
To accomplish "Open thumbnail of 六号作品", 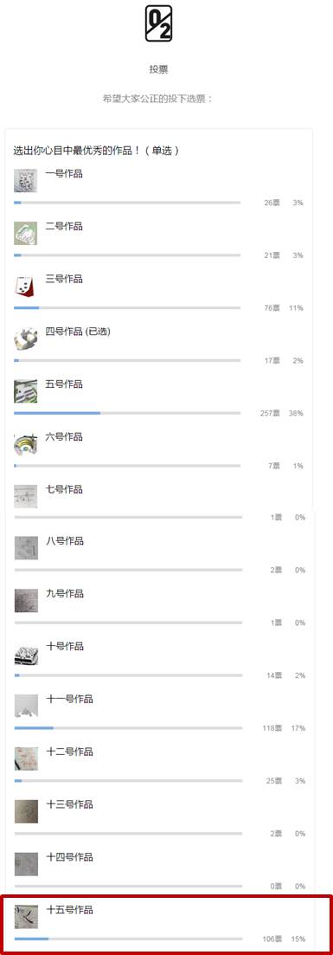I will click(26, 444).
